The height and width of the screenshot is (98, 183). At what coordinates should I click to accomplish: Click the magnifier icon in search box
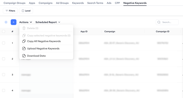coord(159,22)
